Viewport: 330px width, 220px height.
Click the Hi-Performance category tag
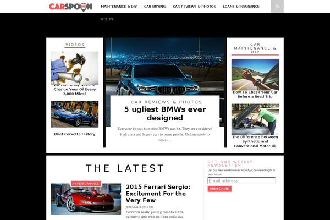click(86, 184)
